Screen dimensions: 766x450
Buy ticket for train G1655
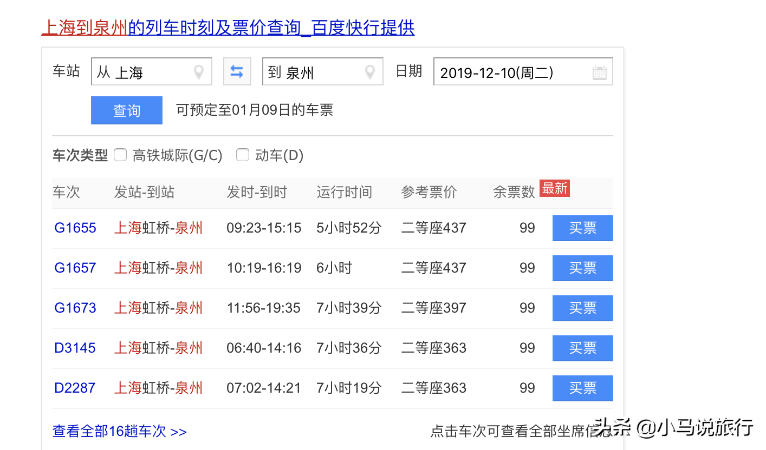pos(583,228)
